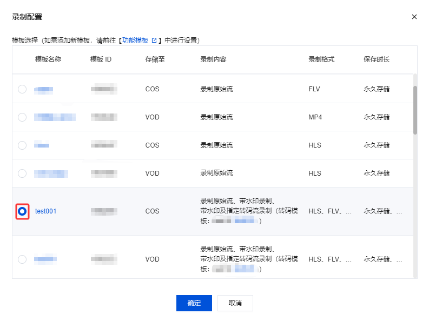
Task: Click the 取消 cancel button
Action: [x=235, y=303]
